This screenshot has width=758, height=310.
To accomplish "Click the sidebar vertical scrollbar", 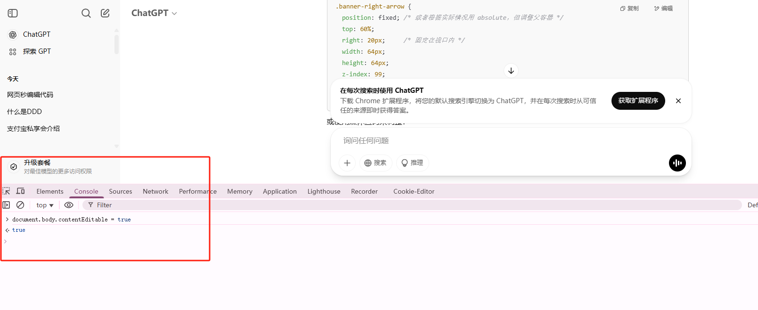I will coord(116,45).
